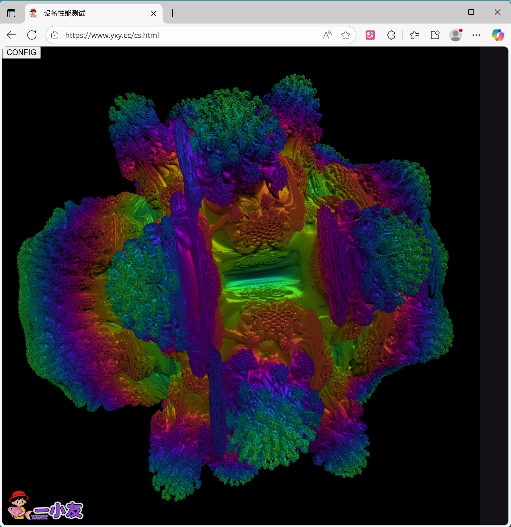Image resolution: width=511 pixels, height=527 pixels.
Task: Open the translate extension icon
Action: point(370,35)
